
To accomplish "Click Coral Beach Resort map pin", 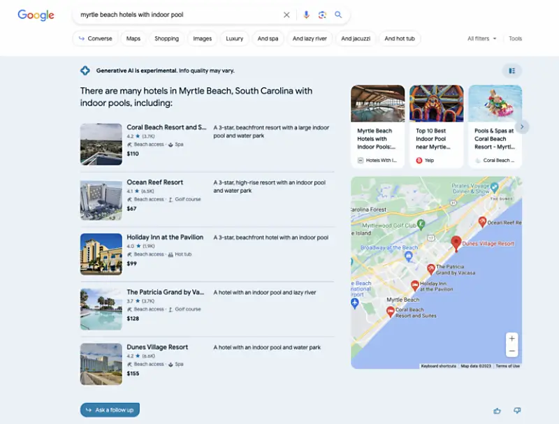I will 391,312.
